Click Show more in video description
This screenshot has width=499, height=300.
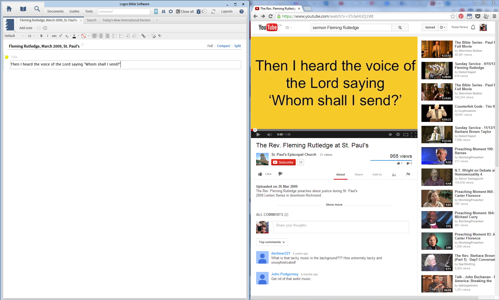(x=334, y=205)
